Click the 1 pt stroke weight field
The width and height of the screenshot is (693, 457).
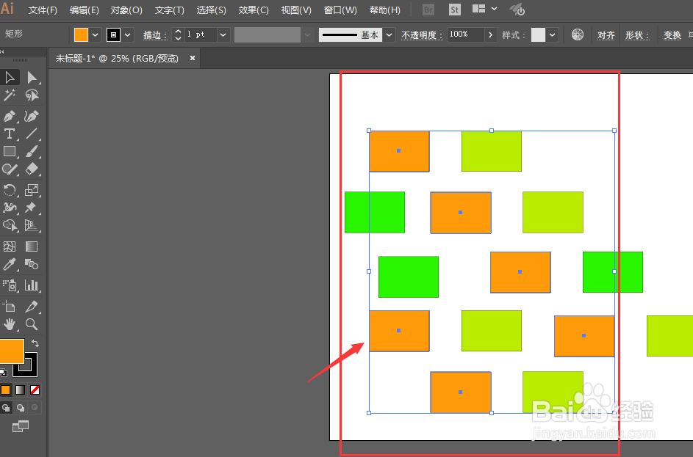(200, 35)
